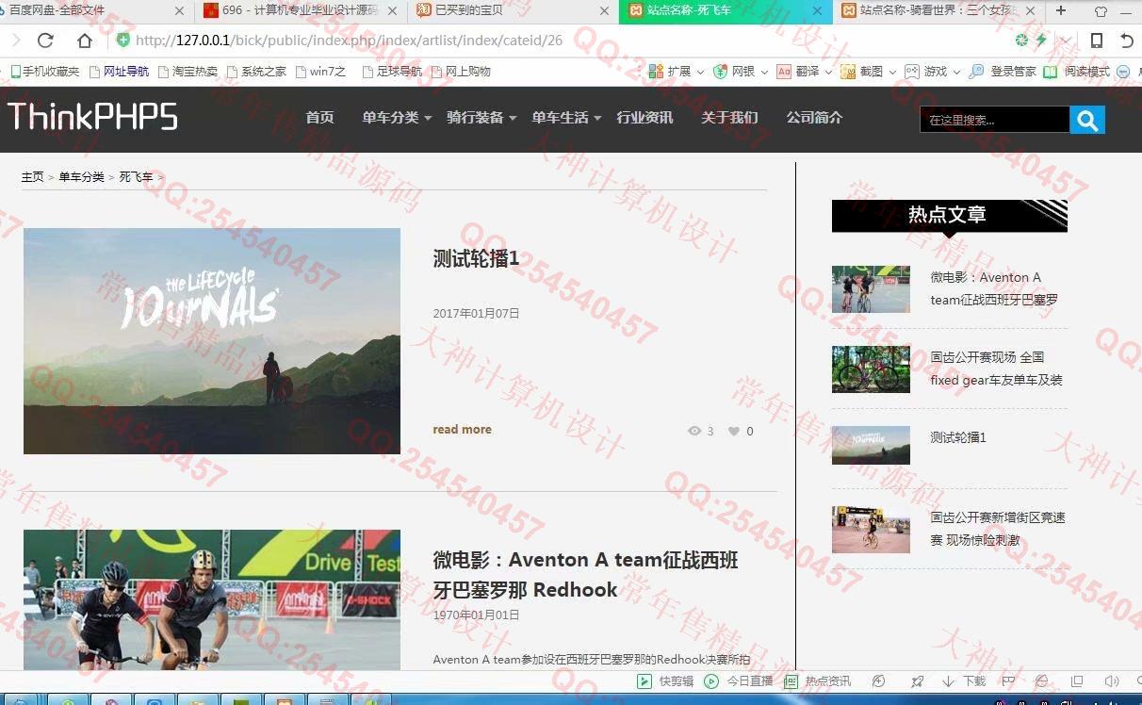Go to the browser home page icon
Image resolution: width=1142 pixels, height=705 pixels.
tap(85, 41)
